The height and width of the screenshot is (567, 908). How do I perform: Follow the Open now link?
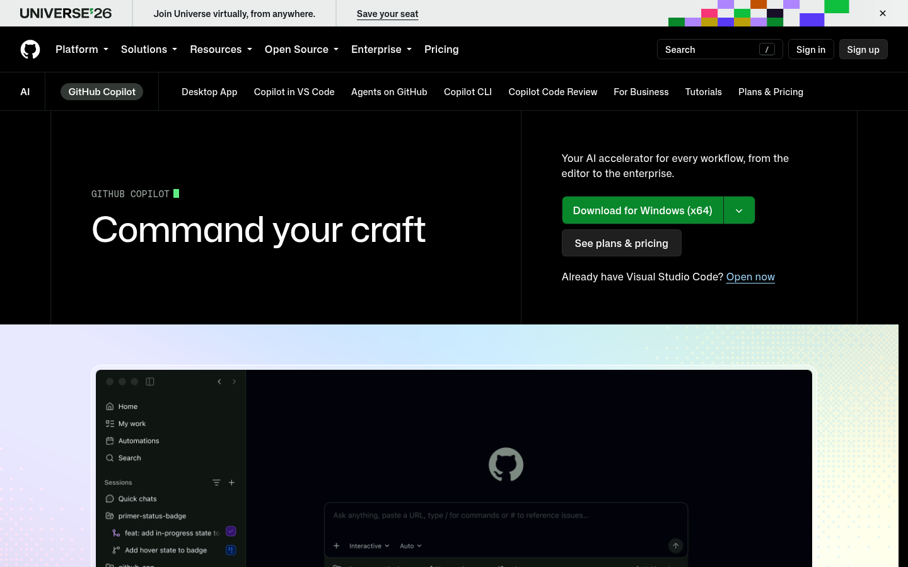(x=750, y=277)
